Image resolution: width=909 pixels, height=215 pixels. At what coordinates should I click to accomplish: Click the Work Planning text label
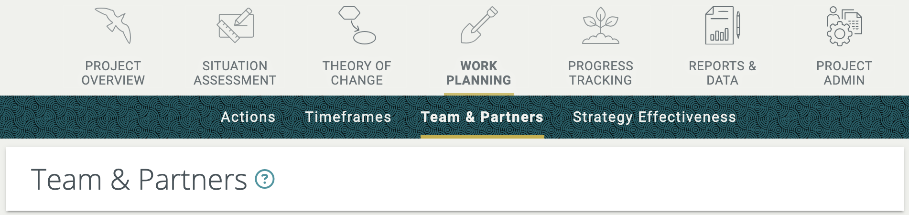coord(479,73)
